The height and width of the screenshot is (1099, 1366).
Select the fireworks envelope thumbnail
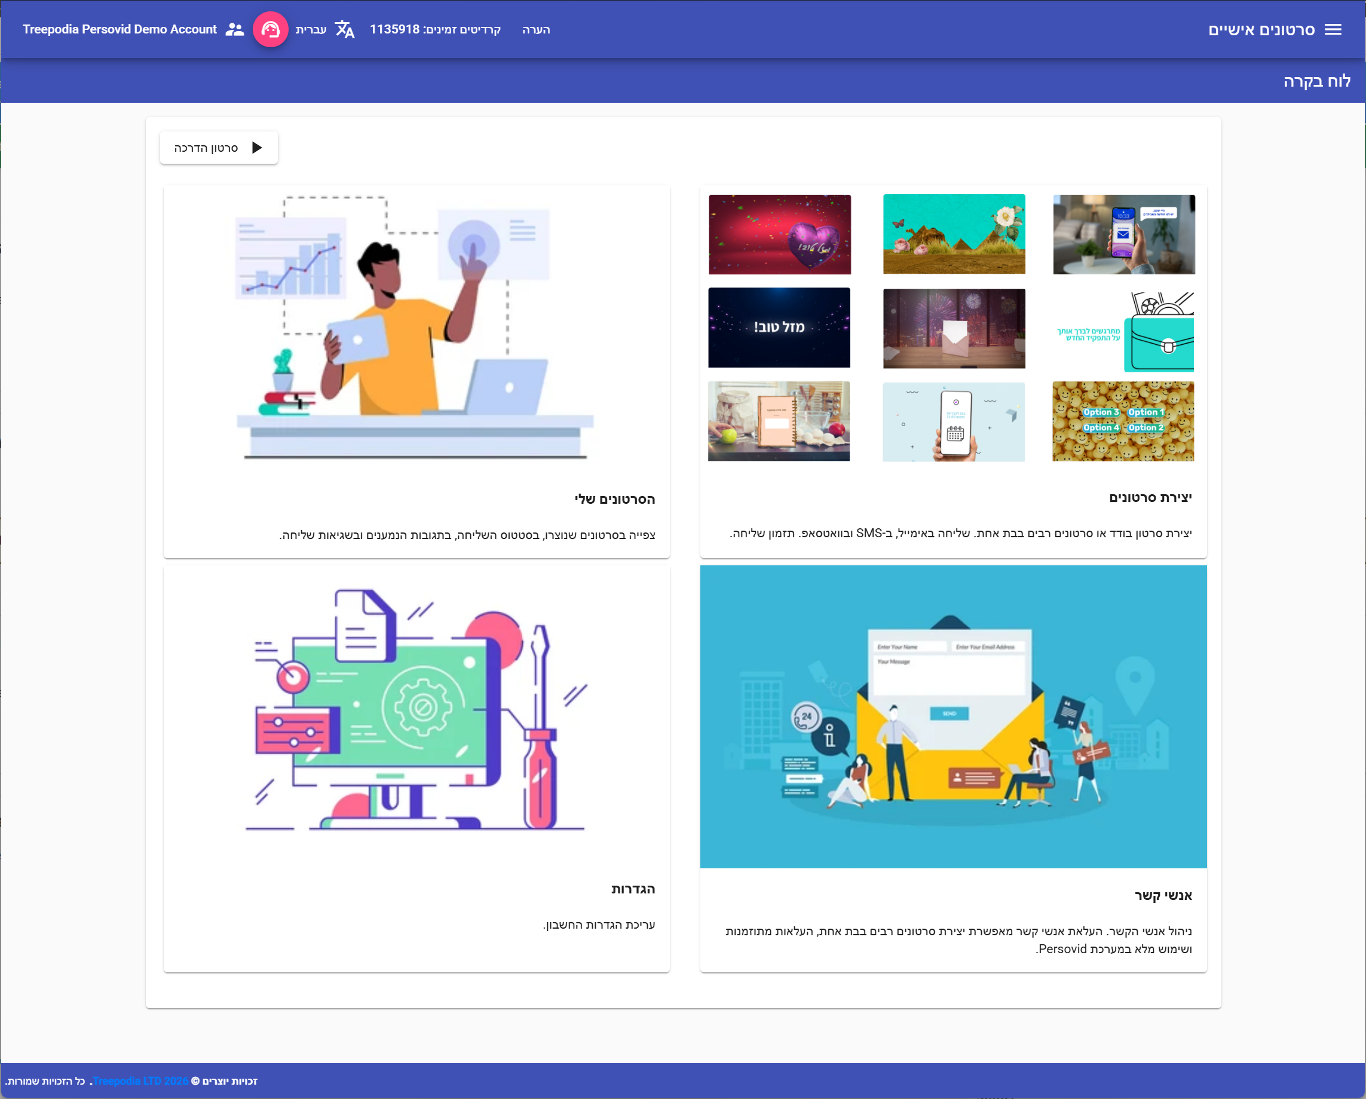click(954, 328)
